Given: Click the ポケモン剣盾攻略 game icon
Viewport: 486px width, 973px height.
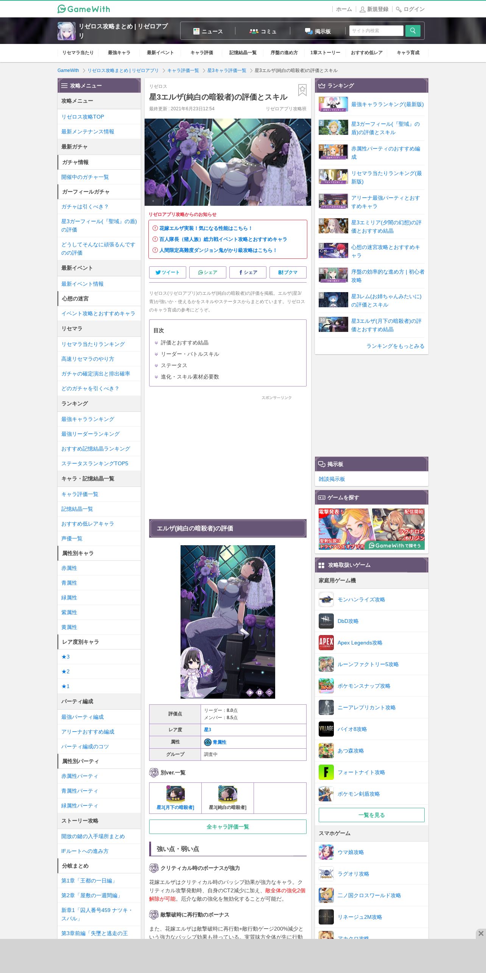Looking at the screenshot, I should [326, 794].
